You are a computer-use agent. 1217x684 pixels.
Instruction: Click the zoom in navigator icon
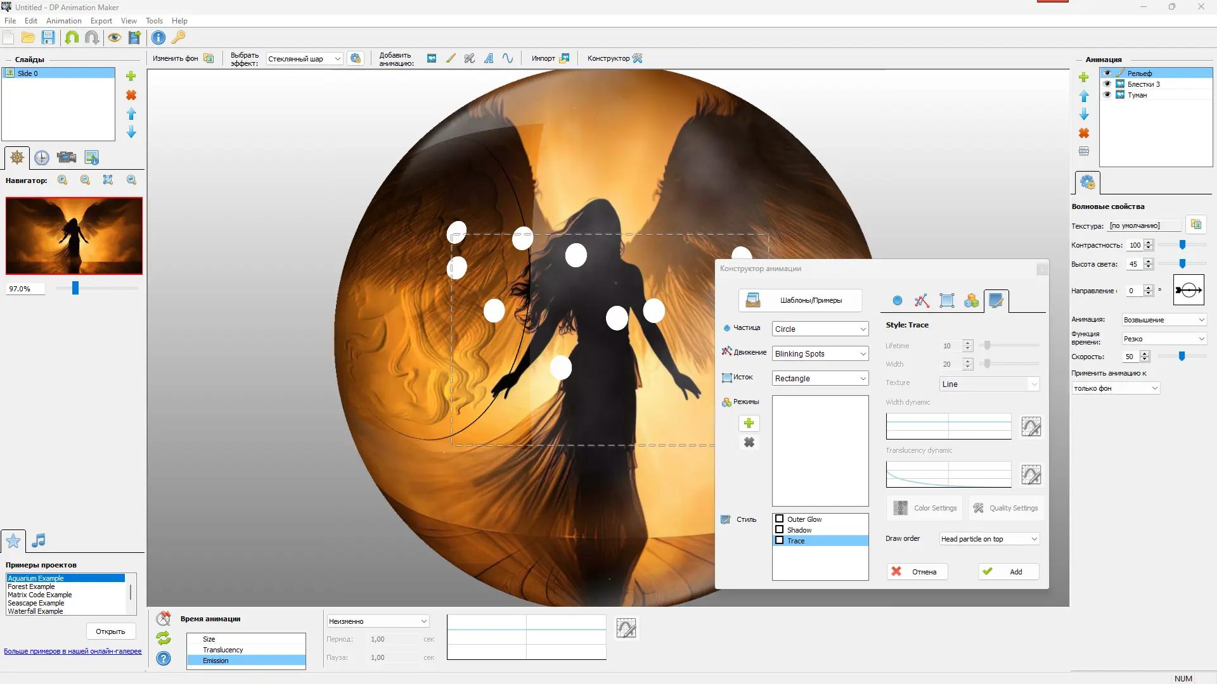point(63,180)
